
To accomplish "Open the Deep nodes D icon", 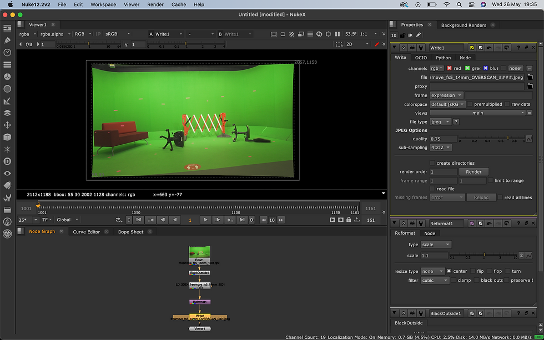I will (7, 161).
